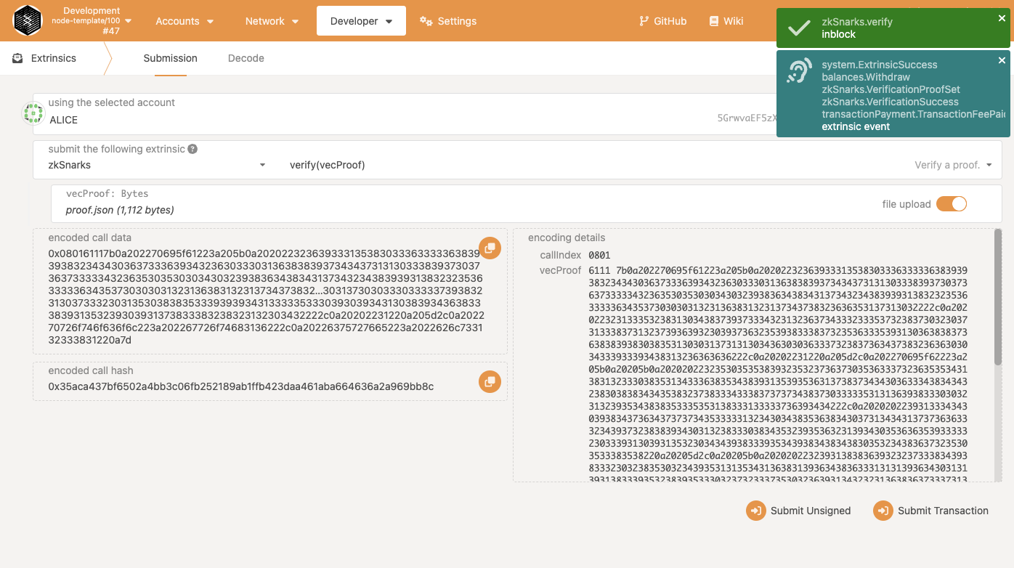Image resolution: width=1014 pixels, height=568 pixels.
Task: Click the balances.Withdraw event text
Action: point(866,77)
